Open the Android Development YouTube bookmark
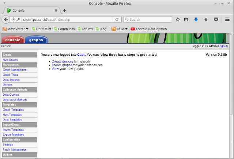234x159 pixels. coord(150,29)
